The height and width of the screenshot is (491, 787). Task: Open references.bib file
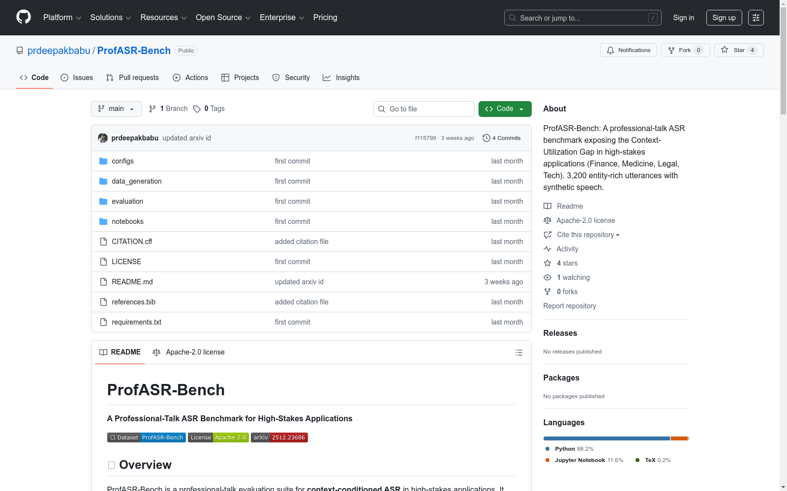tap(134, 302)
